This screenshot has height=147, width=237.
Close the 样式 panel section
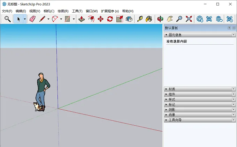(234, 99)
